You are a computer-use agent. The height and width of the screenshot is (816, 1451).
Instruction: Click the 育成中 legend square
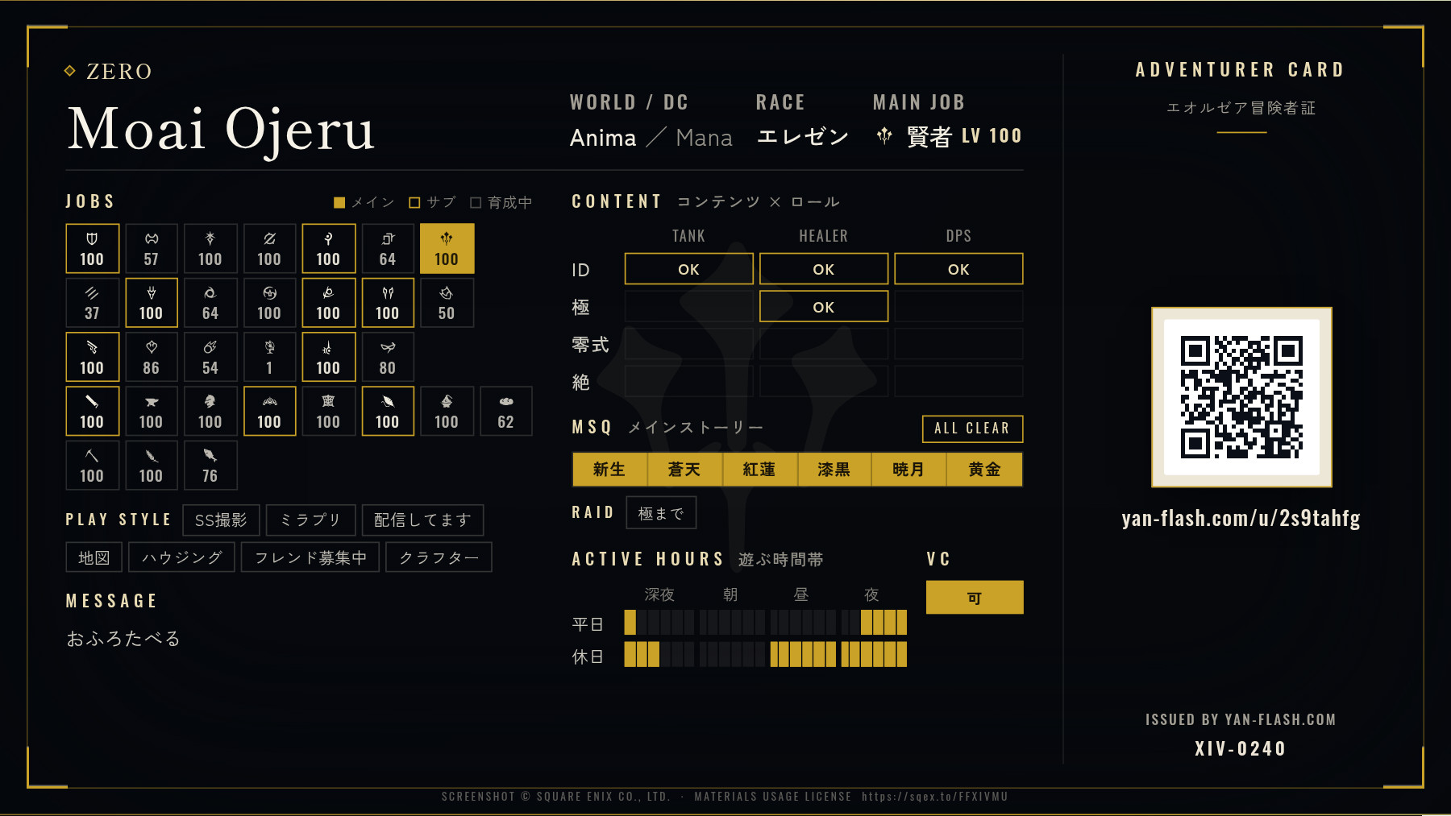click(x=476, y=202)
